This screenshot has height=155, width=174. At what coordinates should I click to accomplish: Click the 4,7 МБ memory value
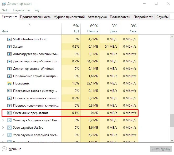[x=93, y=39]
